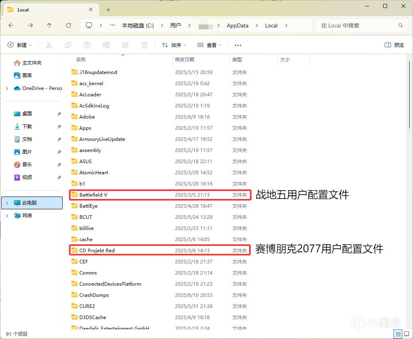The height and width of the screenshot is (339, 413).
Task: Go back with the Back arrow
Action: tap(11, 25)
